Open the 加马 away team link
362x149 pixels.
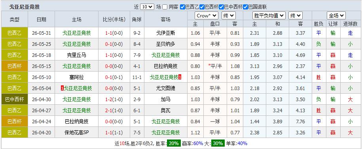click(x=165, y=100)
